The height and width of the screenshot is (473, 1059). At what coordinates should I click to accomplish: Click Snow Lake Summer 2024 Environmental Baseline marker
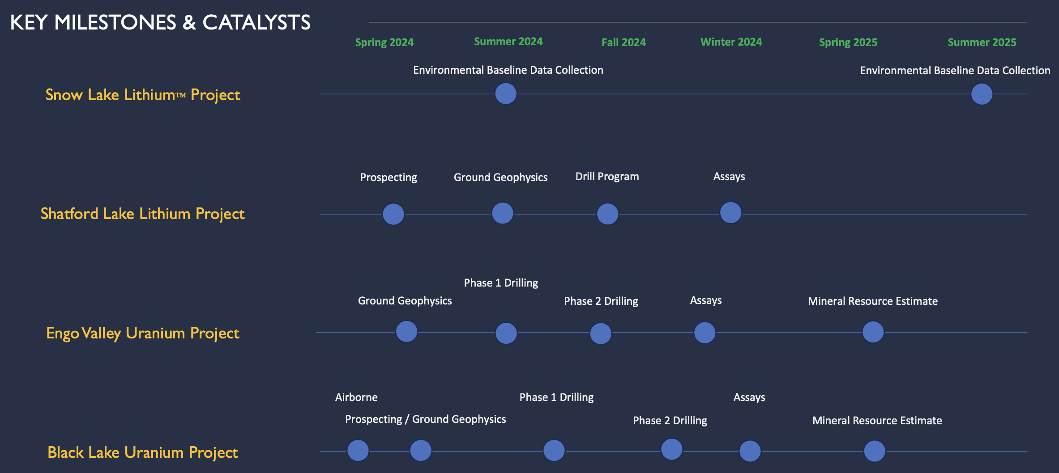[506, 94]
